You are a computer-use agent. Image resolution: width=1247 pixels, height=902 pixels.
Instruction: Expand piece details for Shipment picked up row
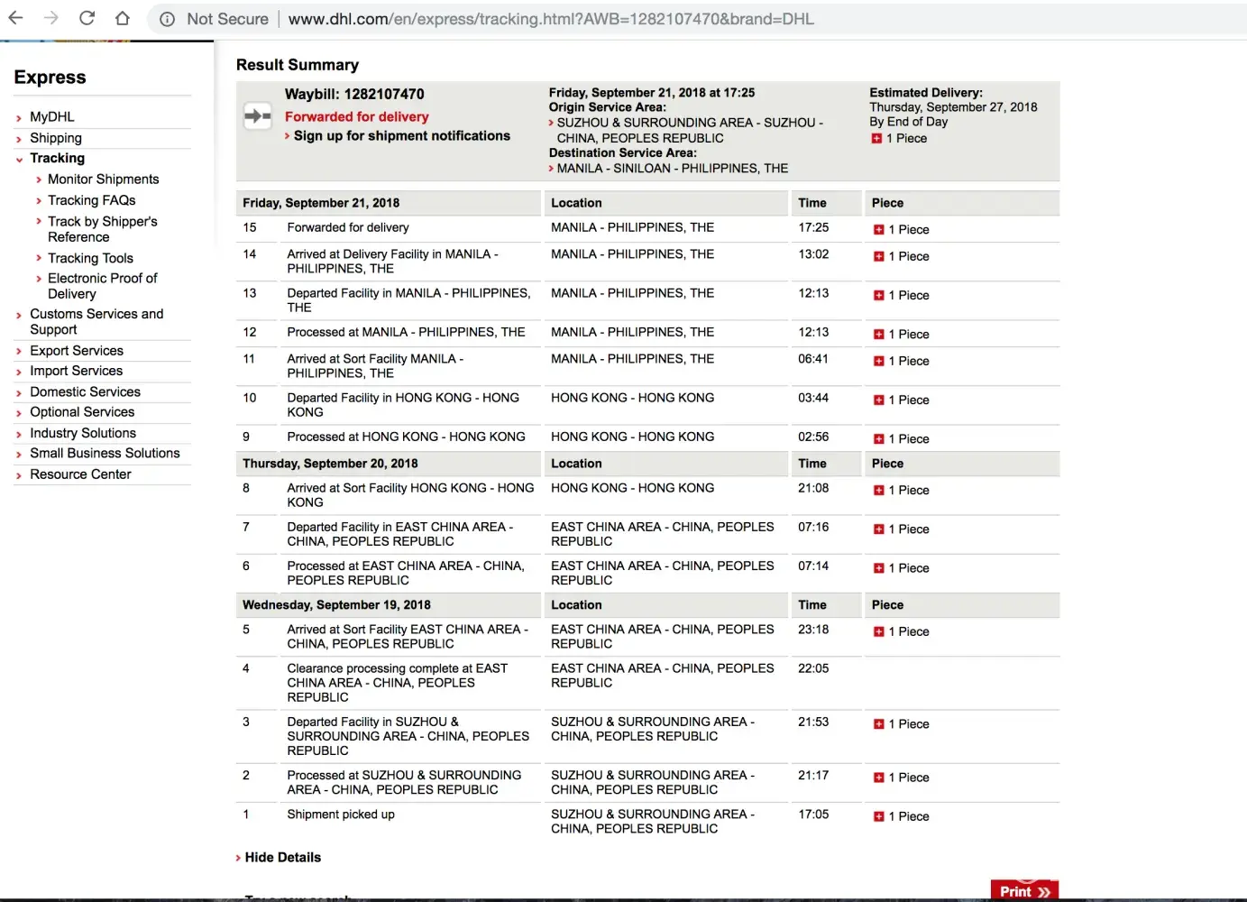[x=879, y=817]
